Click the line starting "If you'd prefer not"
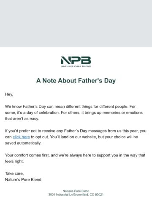 click(x=76, y=131)
